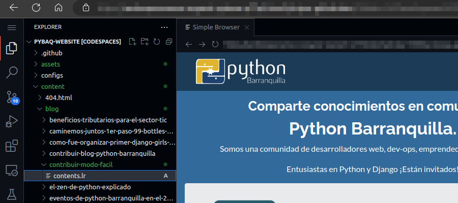The height and width of the screenshot is (203, 458).
Task: View site info via the lock icon
Action: coord(86,8)
